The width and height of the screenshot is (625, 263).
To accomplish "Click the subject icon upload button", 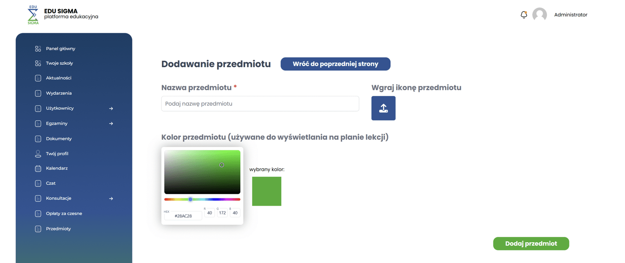I will [383, 108].
